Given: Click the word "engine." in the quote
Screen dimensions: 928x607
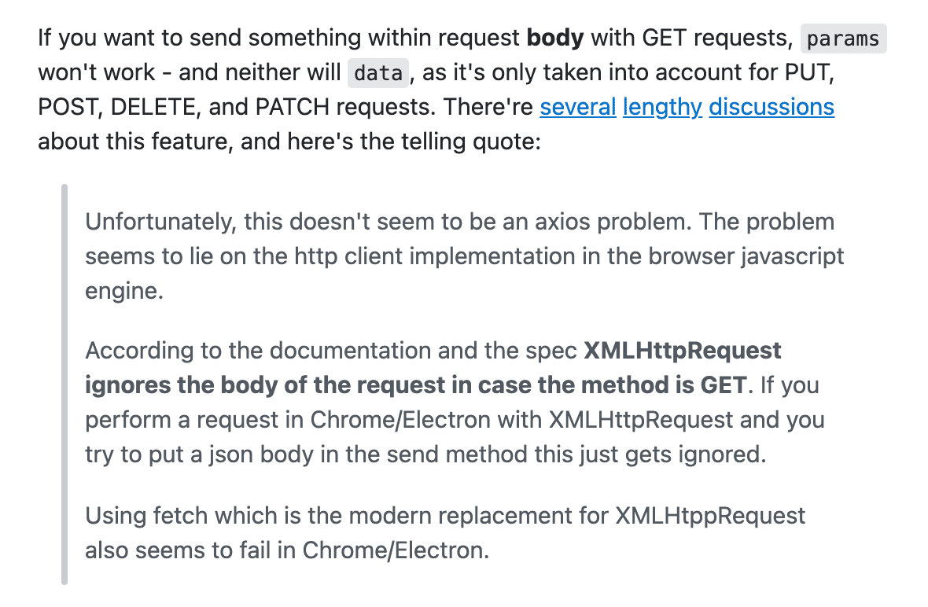Looking at the screenshot, I should (124, 291).
